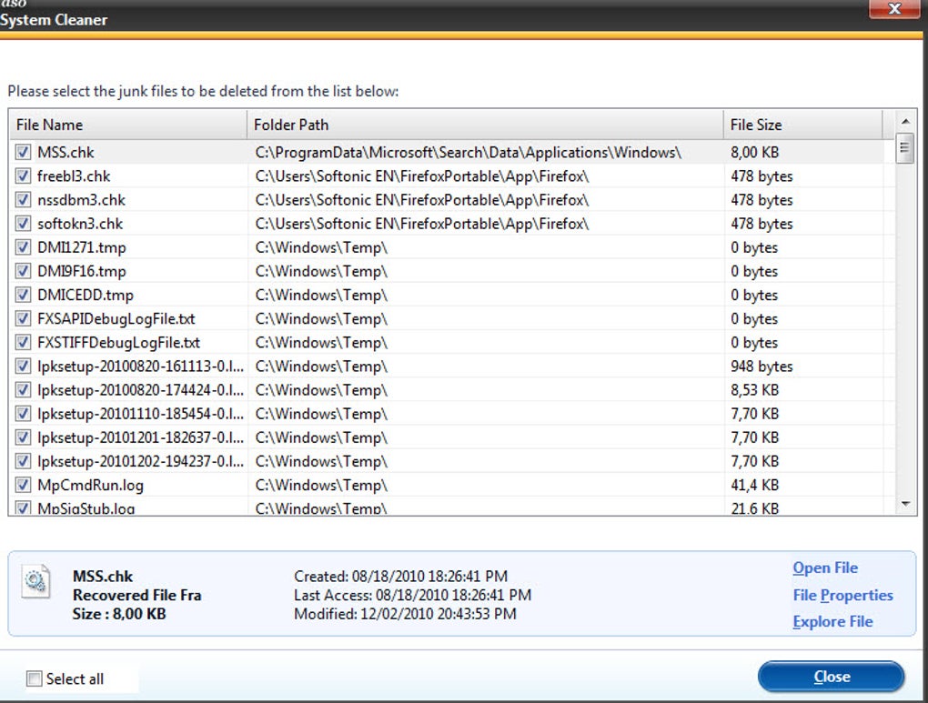
Task: Uncheck the MpCmdRun.log checkbox
Action: 23,485
